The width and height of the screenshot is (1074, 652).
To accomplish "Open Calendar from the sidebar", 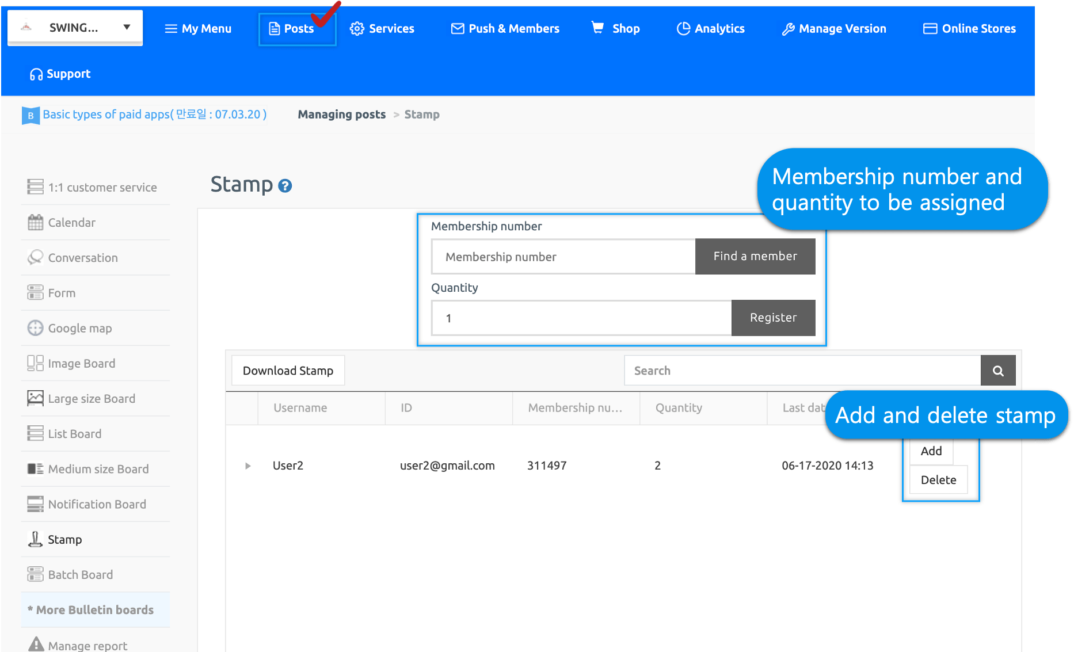I will (x=71, y=223).
